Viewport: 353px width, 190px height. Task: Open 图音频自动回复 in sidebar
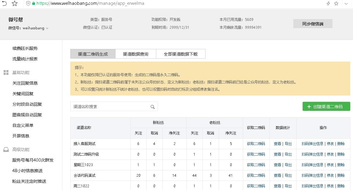(x=27, y=115)
